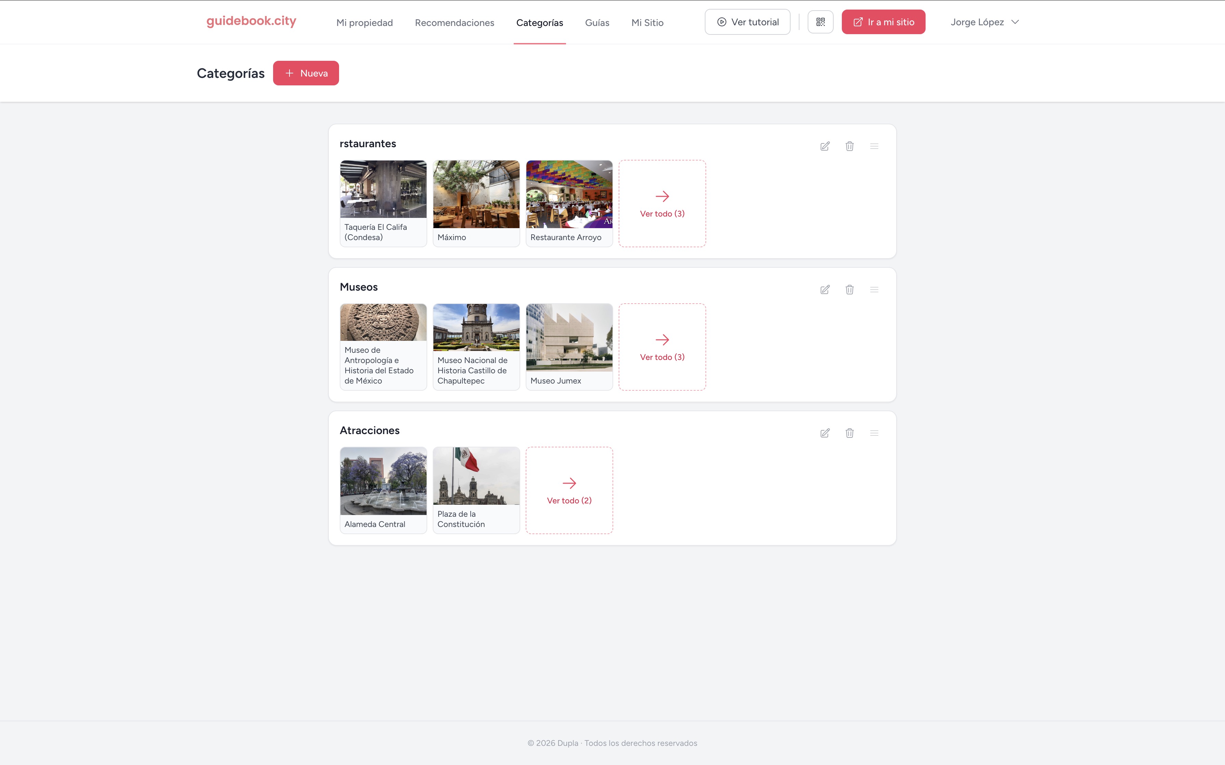
Task: Create a new category with Nueva button
Action: pyautogui.click(x=306, y=73)
